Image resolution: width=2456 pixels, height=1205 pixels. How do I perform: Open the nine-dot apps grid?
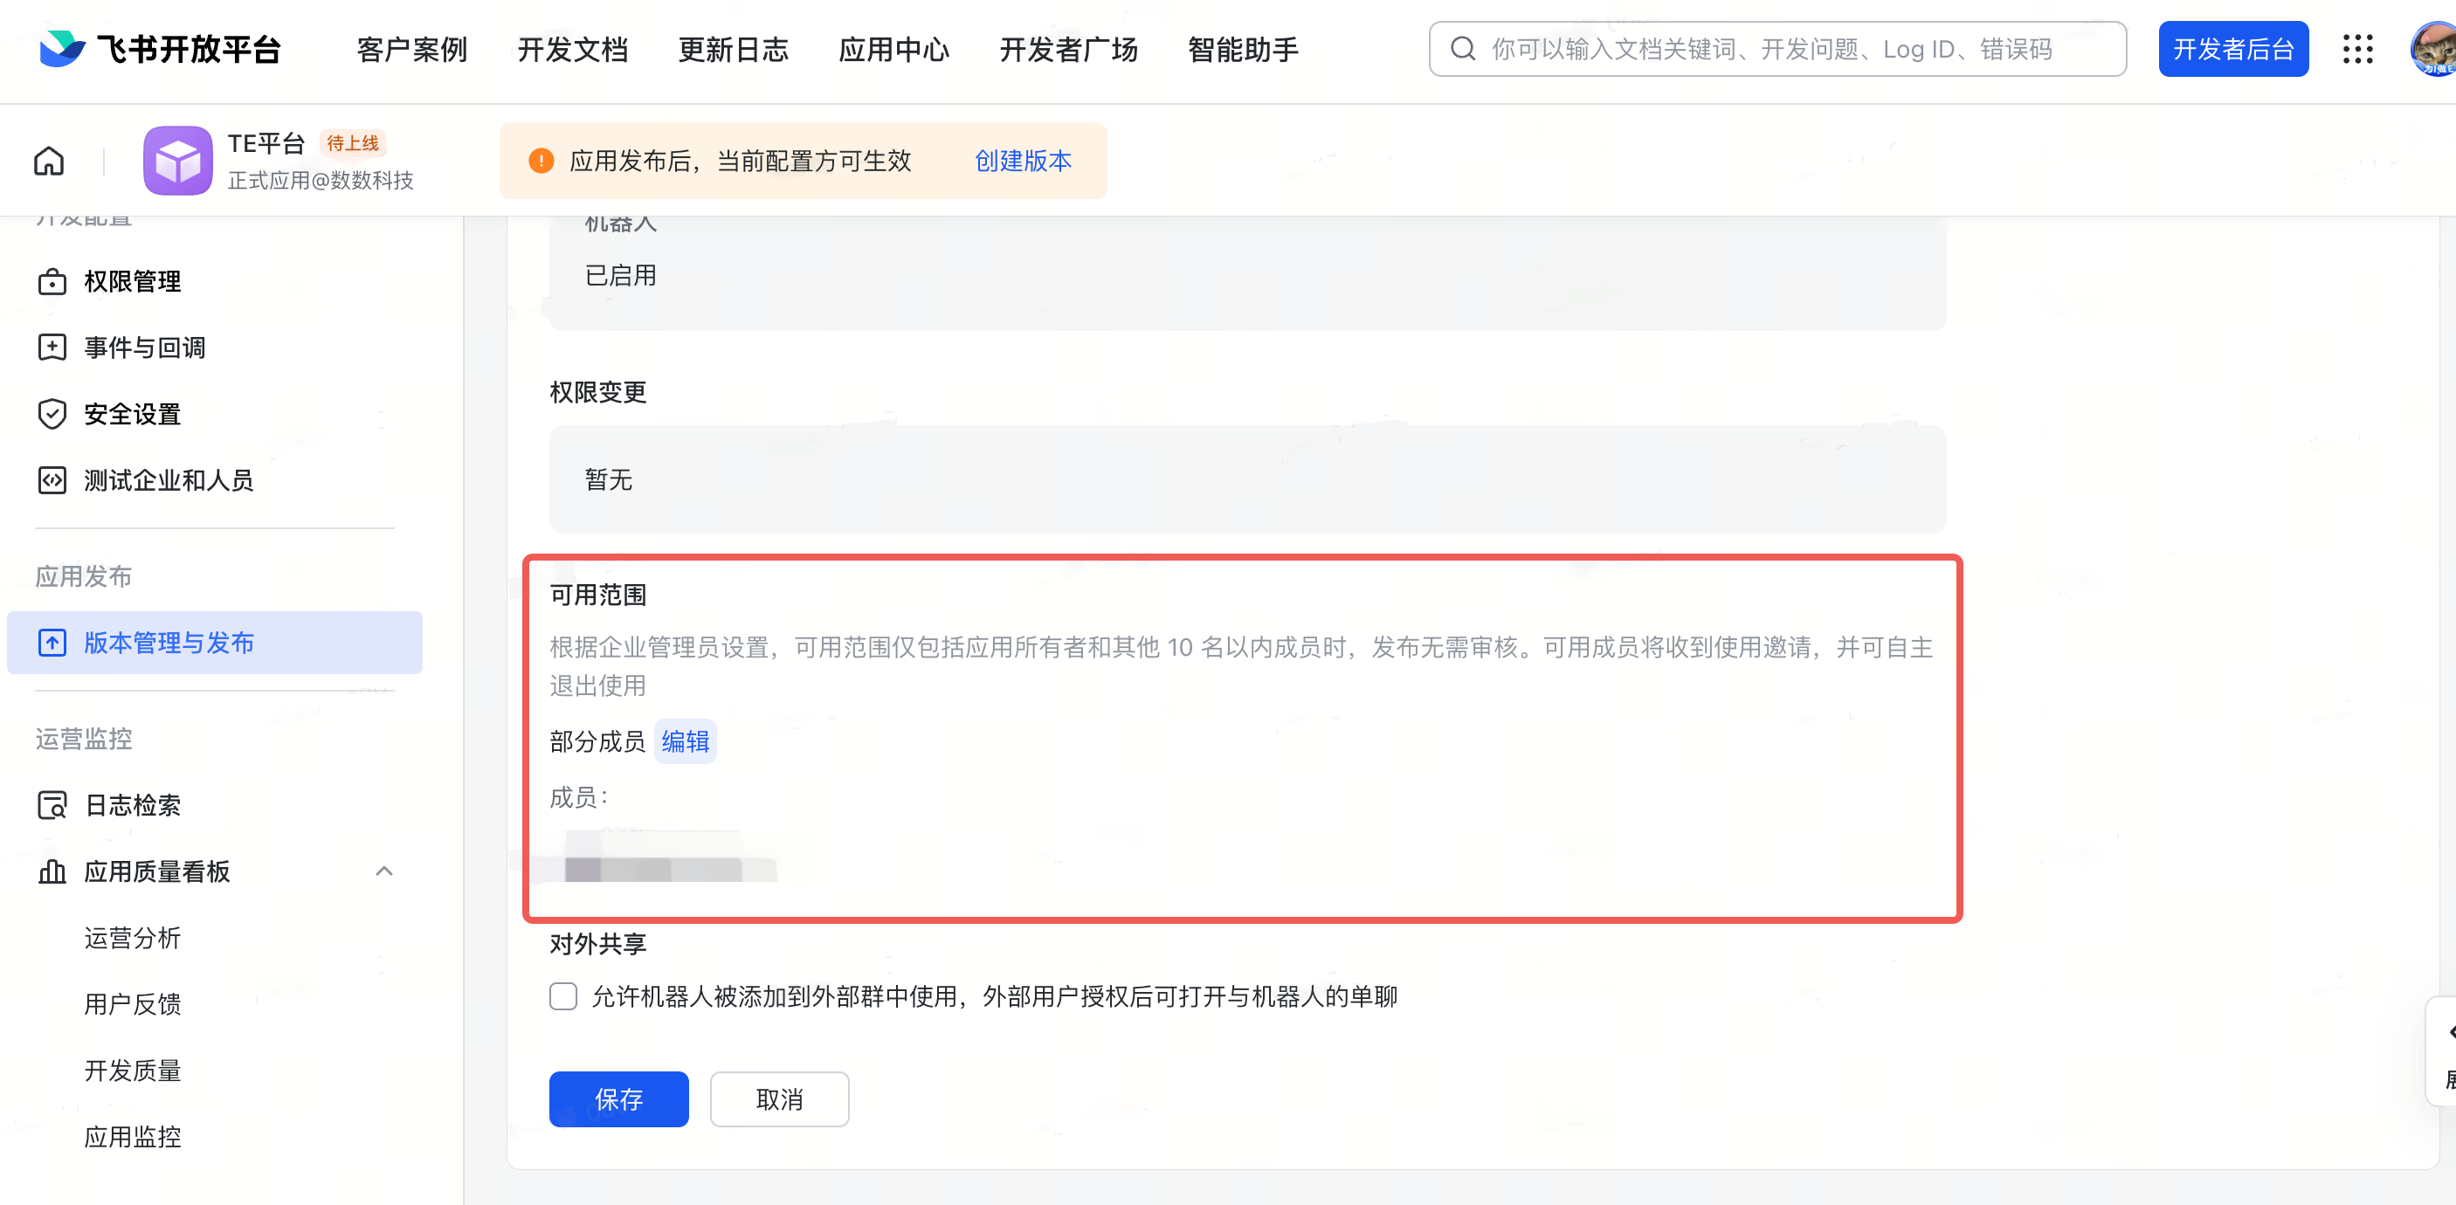point(2358,49)
